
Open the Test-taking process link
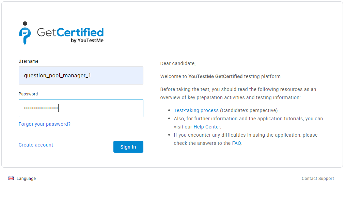196,110
